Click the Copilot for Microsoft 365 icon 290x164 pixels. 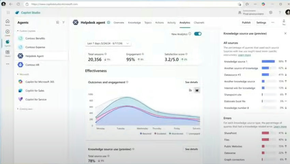click(20, 82)
